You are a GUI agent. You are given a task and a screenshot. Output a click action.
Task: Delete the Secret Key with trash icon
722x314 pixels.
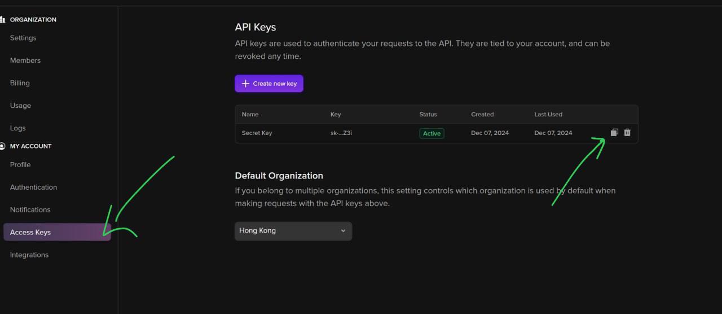click(x=627, y=133)
